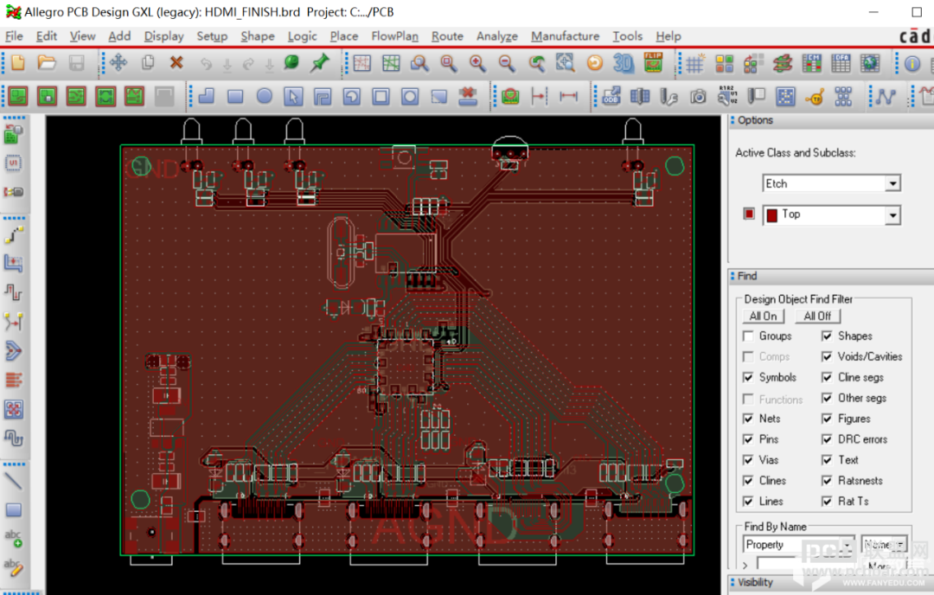Select the shape add circle icon
934x595 pixels.
(x=265, y=96)
